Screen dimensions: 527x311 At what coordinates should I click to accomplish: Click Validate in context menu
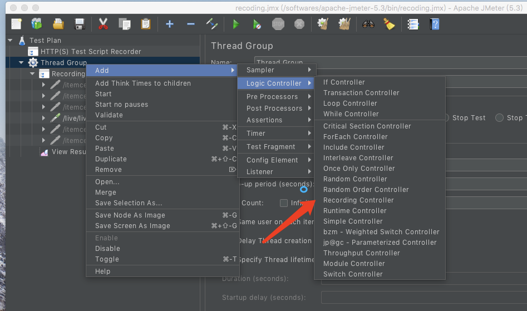(162, 115)
